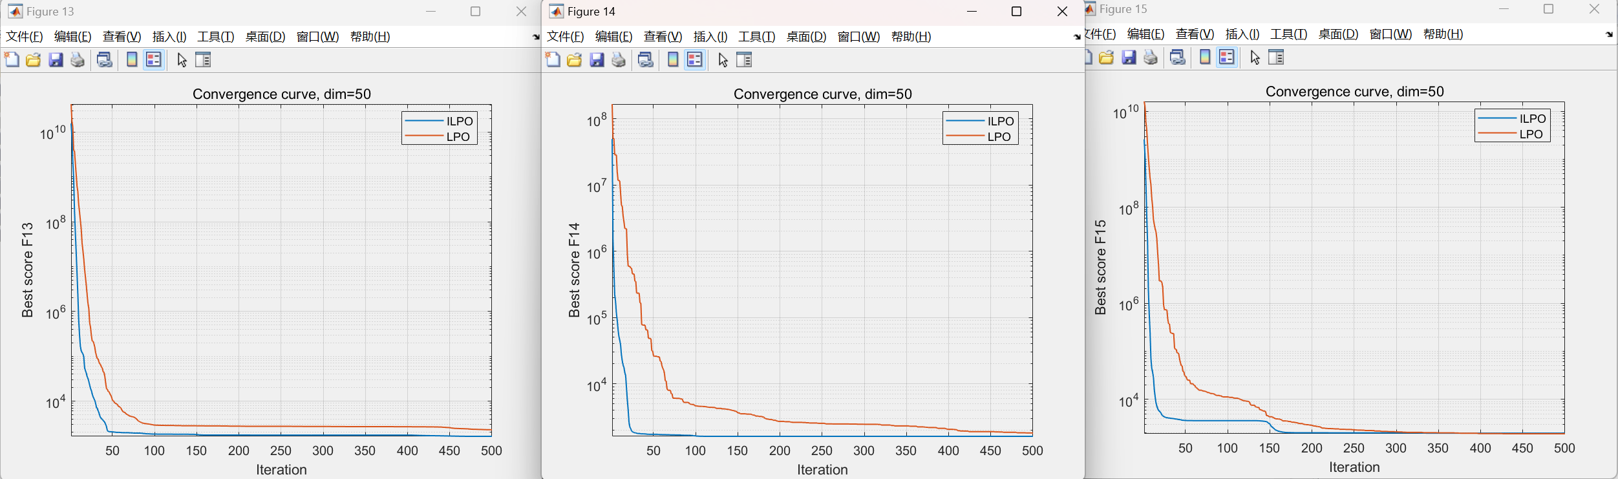Select Edit Plot arrow tool in Figure 15
This screenshot has height=479, width=1618.
1255,57
